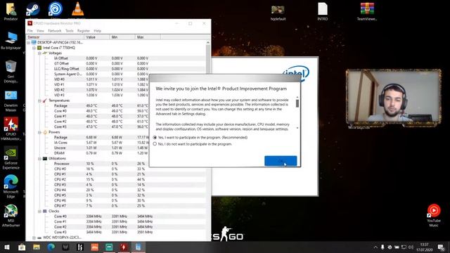
Task: Collapse the Voltages section
Action: (39, 53)
